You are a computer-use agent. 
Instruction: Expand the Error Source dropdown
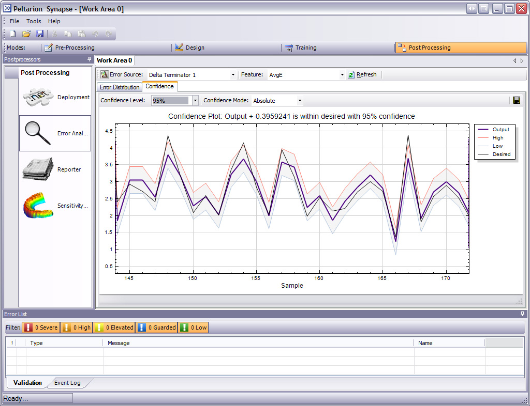pyautogui.click(x=233, y=75)
